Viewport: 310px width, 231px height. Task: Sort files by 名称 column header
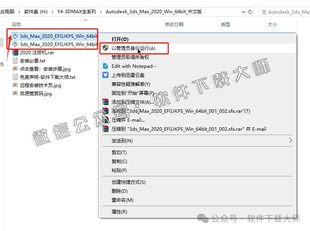click(16, 24)
